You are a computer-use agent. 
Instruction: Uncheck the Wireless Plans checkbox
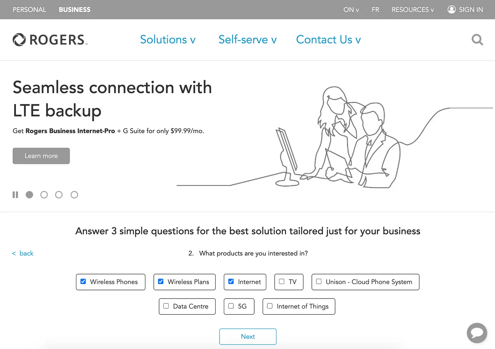pos(161,282)
